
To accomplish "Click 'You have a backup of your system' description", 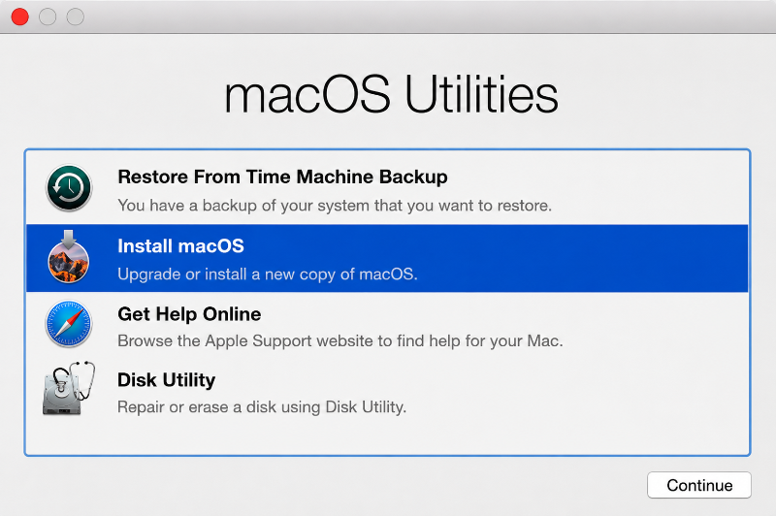I will click(x=335, y=206).
